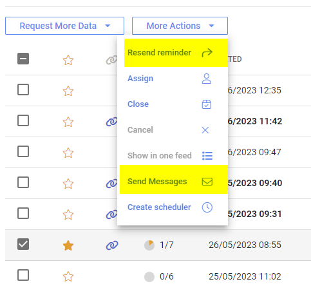The width and height of the screenshot is (311, 304).
Task: Uncheck the checked 08:55 row checkbox
Action: click(x=23, y=244)
